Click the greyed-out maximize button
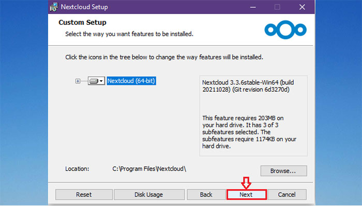 pos(277,7)
